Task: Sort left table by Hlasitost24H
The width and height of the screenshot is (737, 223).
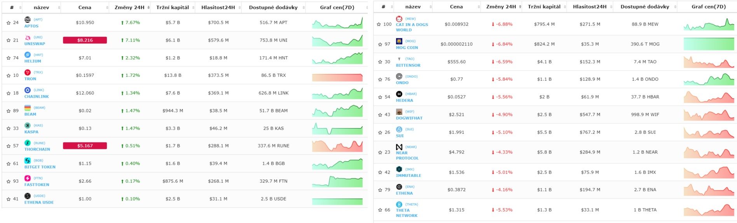Action: pyautogui.click(x=218, y=7)
